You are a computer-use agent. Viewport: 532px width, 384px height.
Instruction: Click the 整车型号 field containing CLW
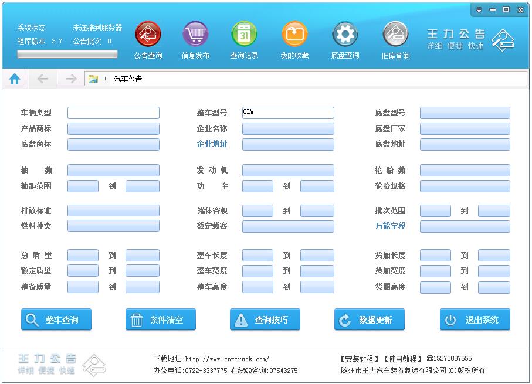point(288,113)
